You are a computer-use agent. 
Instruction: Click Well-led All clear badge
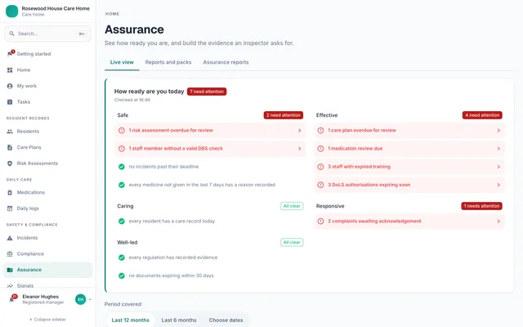coord(292,242)
